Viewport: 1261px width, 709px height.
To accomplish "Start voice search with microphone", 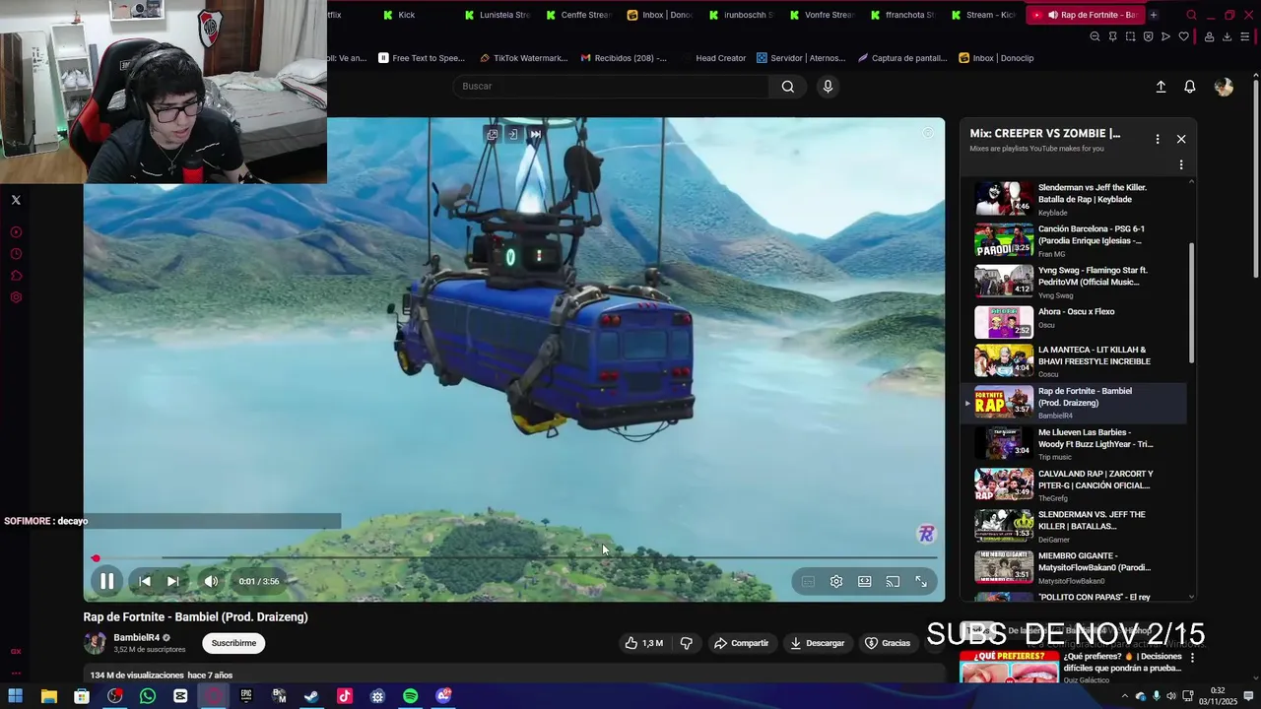I will [828, 86].
